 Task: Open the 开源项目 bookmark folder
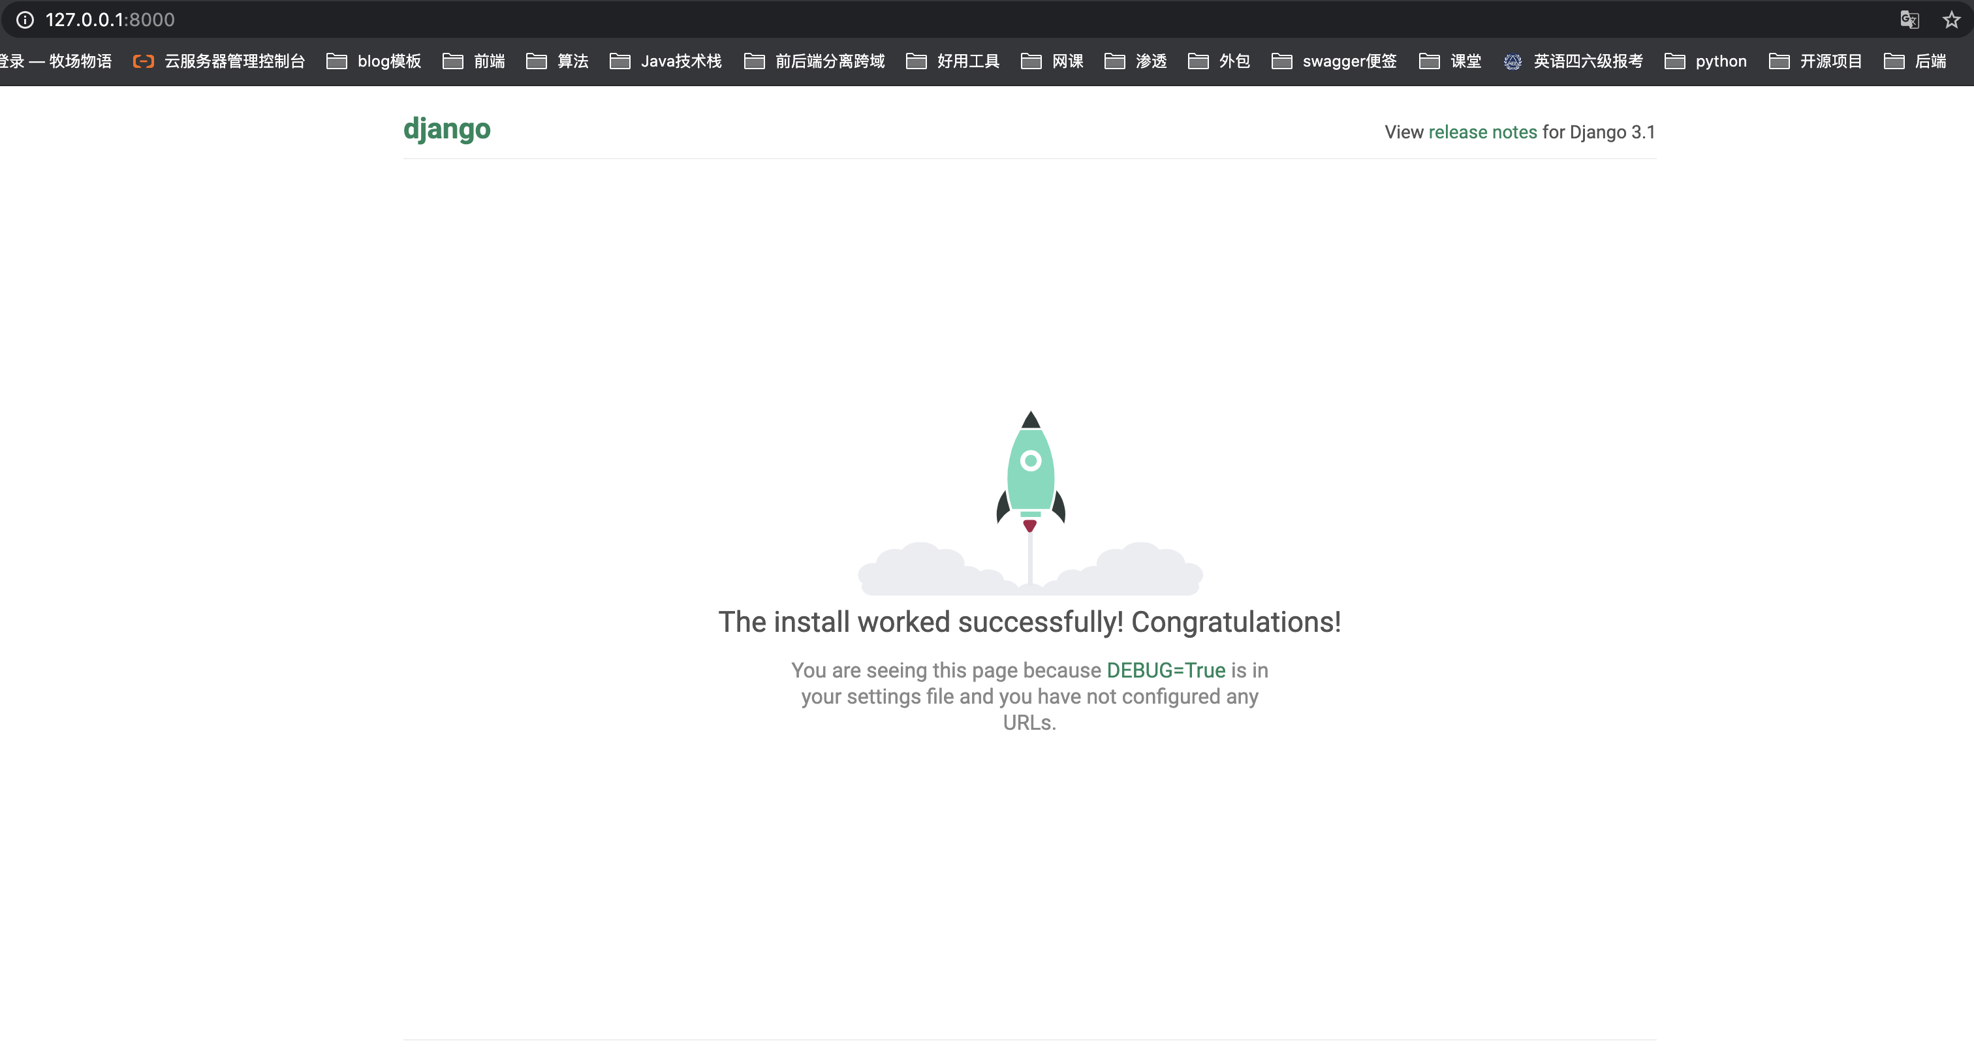point(1815,61)
